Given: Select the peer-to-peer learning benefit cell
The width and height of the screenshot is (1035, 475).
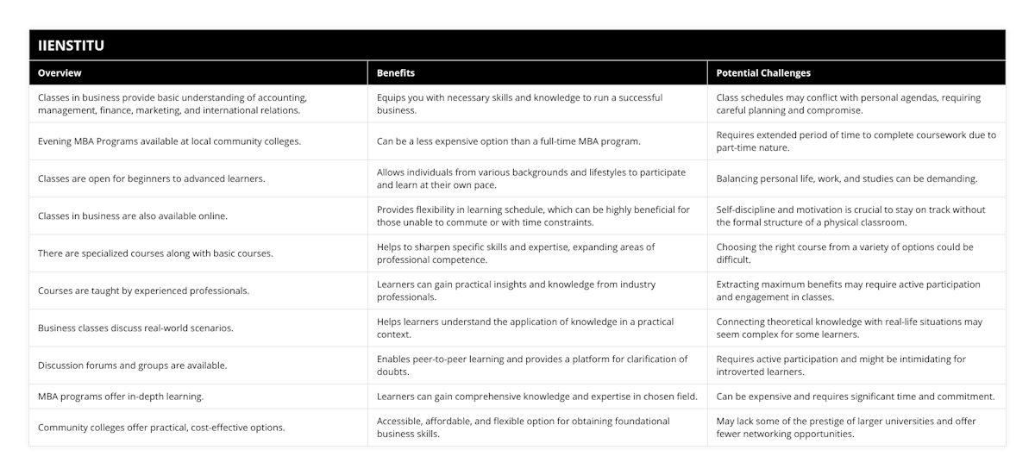Looking at the screenshot, I should [x=537, y=366].
